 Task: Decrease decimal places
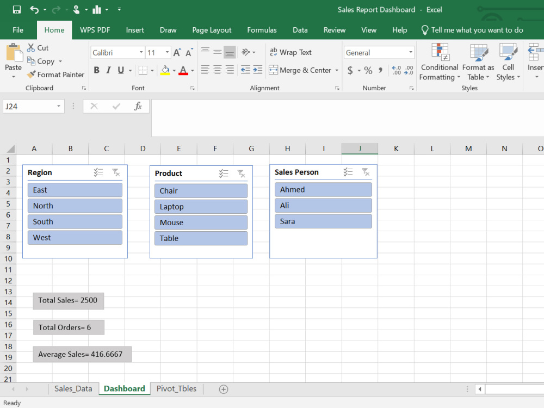point(409,70)
